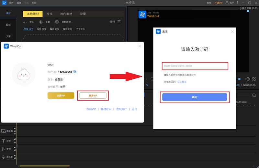Toggle visibility of the 文字 track

pyautogui.click(x=15, y=142)
